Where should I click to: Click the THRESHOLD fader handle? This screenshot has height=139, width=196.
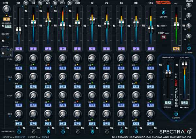click(x=168, y=74)
